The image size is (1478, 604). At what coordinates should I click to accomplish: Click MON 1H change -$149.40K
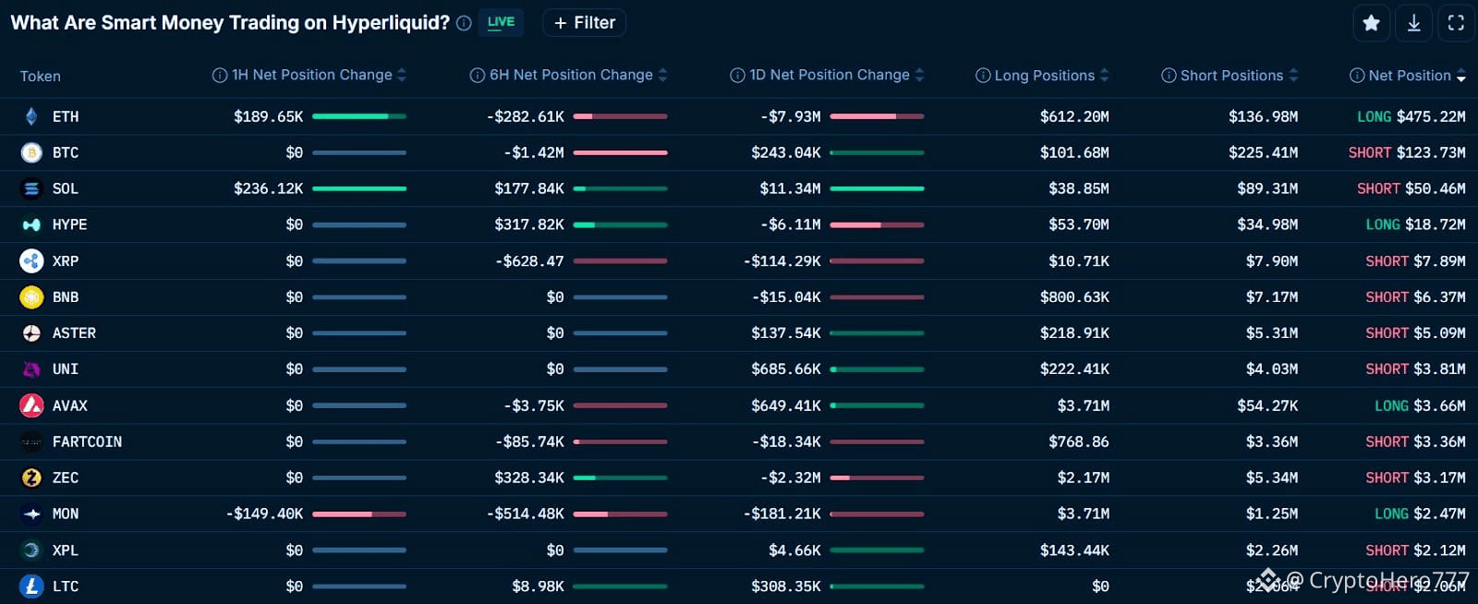point(264,514)
